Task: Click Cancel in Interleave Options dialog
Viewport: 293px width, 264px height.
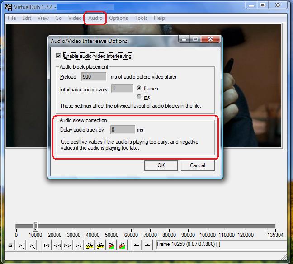Action: click(198, 165)
